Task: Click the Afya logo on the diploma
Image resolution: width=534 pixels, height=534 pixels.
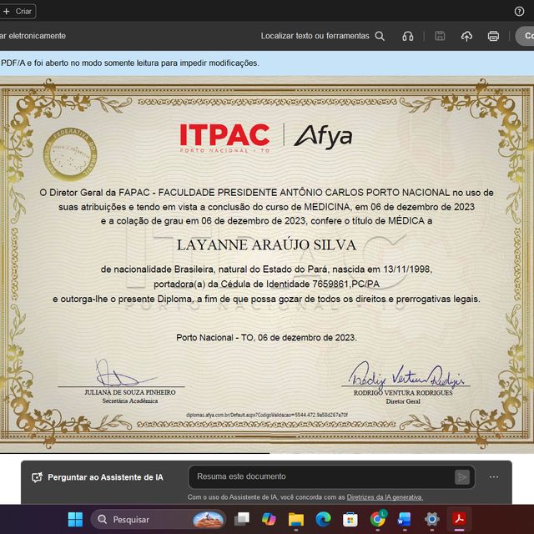Action: (323, 137)
